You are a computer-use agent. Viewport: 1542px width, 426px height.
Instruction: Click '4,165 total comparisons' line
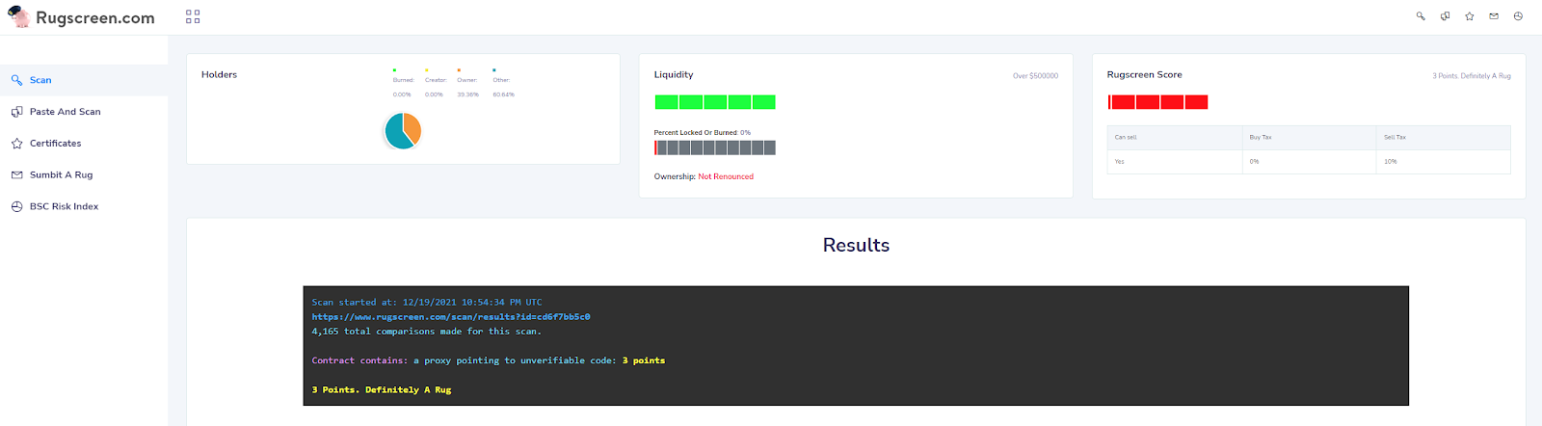426,331
